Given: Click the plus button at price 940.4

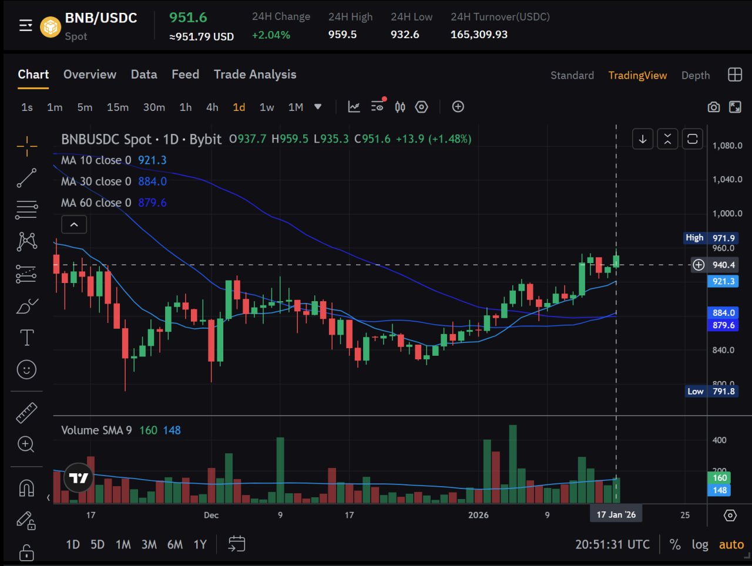Looking at the screenshot, I should click(x=699, y=265).
